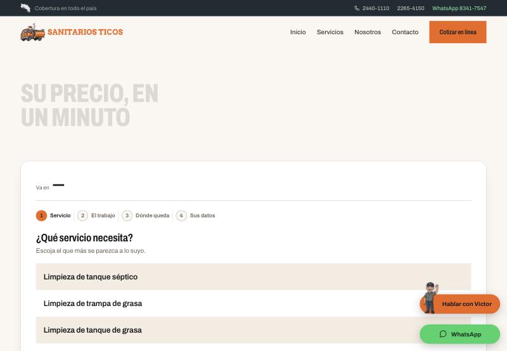Image resolution: width=507 pixels, height=351 pixels.
Task: Open WhatsApp 8341-7547 link in top bar
Action: (x=459, y=8)
